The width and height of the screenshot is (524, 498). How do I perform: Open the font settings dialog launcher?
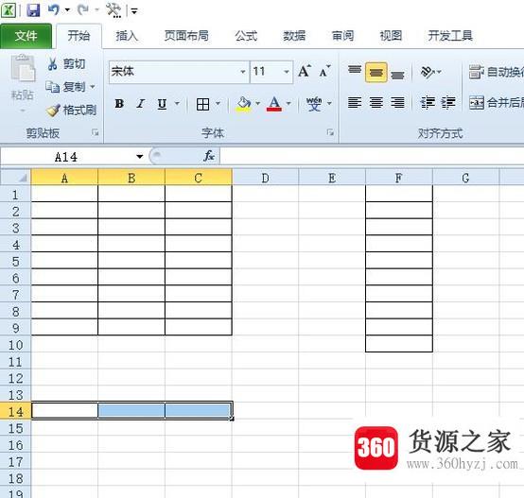(x=330, y=133)
